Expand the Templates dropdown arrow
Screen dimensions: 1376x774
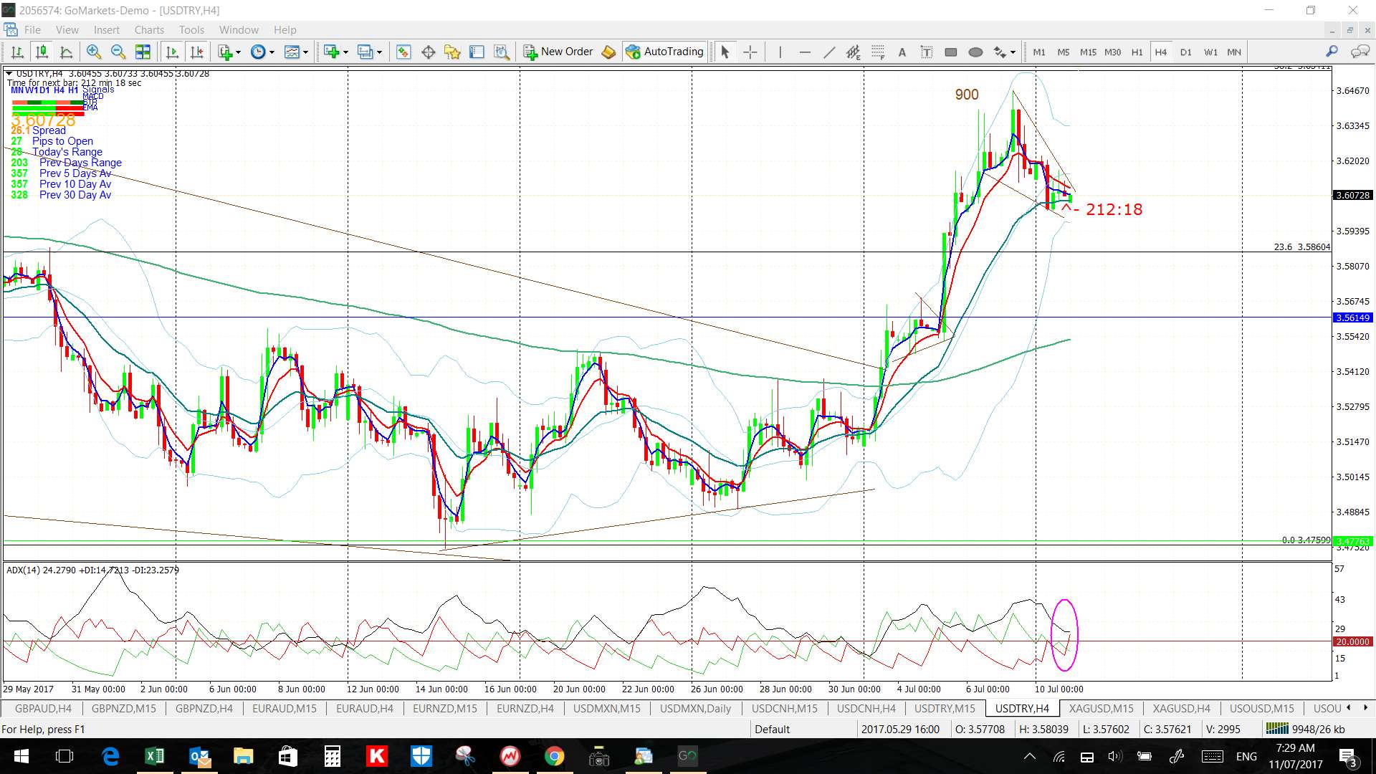click(x=305, y=52)
